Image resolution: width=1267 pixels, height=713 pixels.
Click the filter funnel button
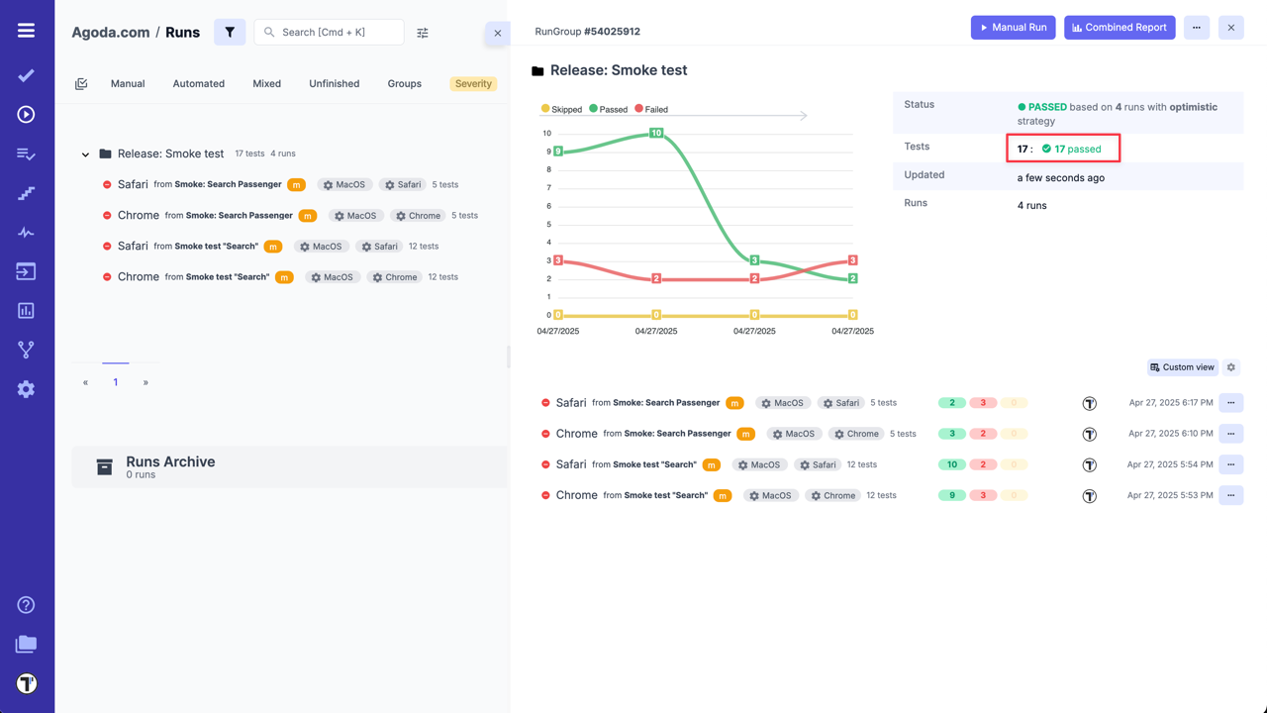[230, 32]
